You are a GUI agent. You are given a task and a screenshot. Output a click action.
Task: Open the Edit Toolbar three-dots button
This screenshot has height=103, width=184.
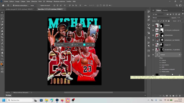pos(2,59)
